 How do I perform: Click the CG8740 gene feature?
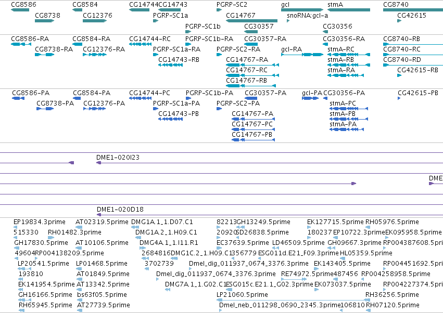[413, 10]
